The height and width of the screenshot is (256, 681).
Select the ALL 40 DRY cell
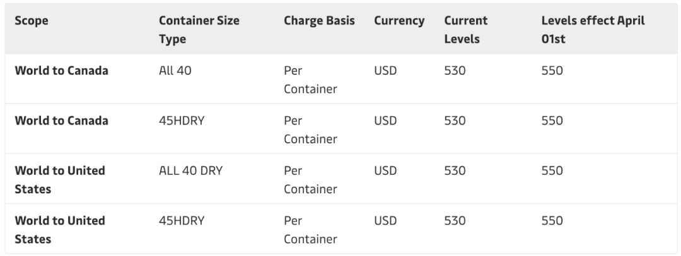(190, 170)
